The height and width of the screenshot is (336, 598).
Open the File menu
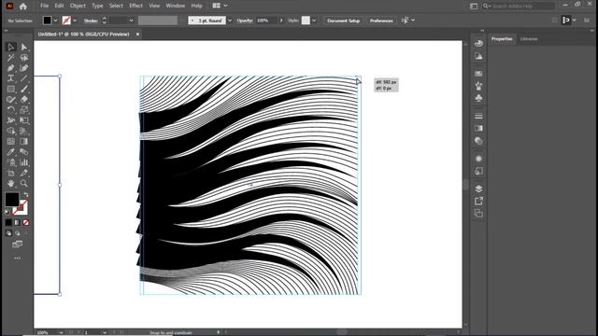click(44, 6)
